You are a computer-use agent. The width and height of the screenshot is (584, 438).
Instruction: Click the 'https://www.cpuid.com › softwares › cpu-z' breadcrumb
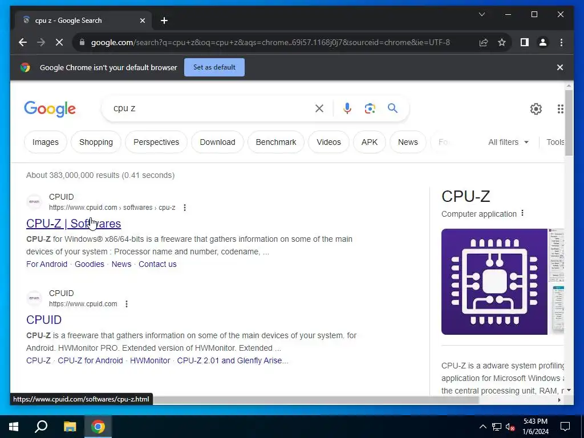point(112,208)
